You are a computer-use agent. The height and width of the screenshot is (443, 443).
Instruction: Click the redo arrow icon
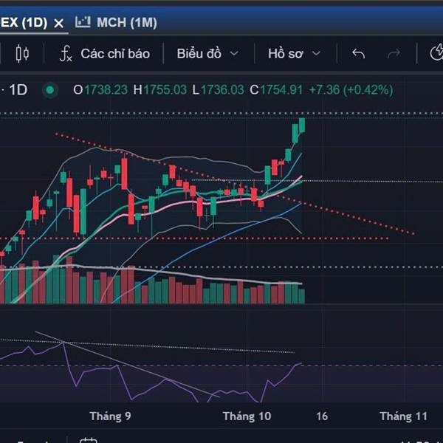pyautogui.click(x=394, y=53)
